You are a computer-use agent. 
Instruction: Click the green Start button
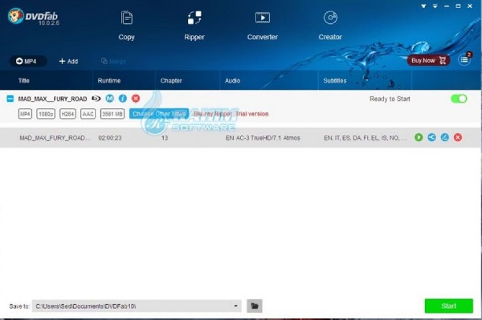(449, 306)
